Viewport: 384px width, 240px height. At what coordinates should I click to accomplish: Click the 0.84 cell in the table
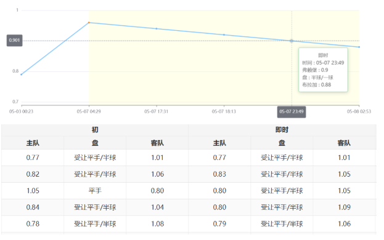33,207
